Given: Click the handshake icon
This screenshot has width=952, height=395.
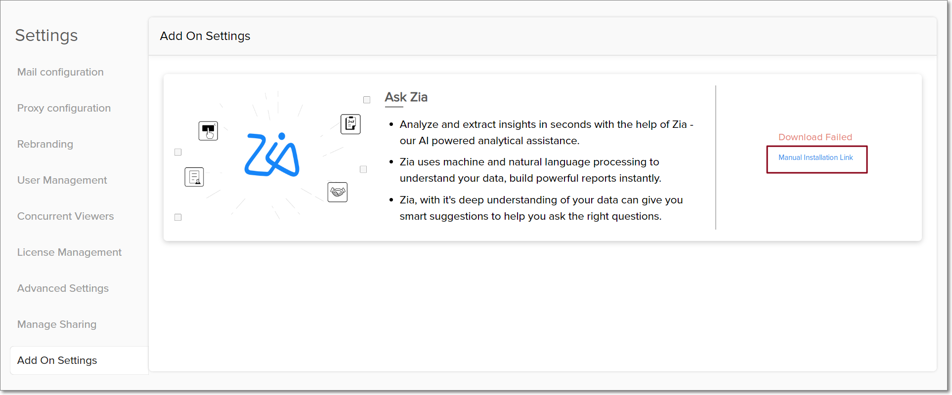Looking at the screenshot, I should point(338,192).
